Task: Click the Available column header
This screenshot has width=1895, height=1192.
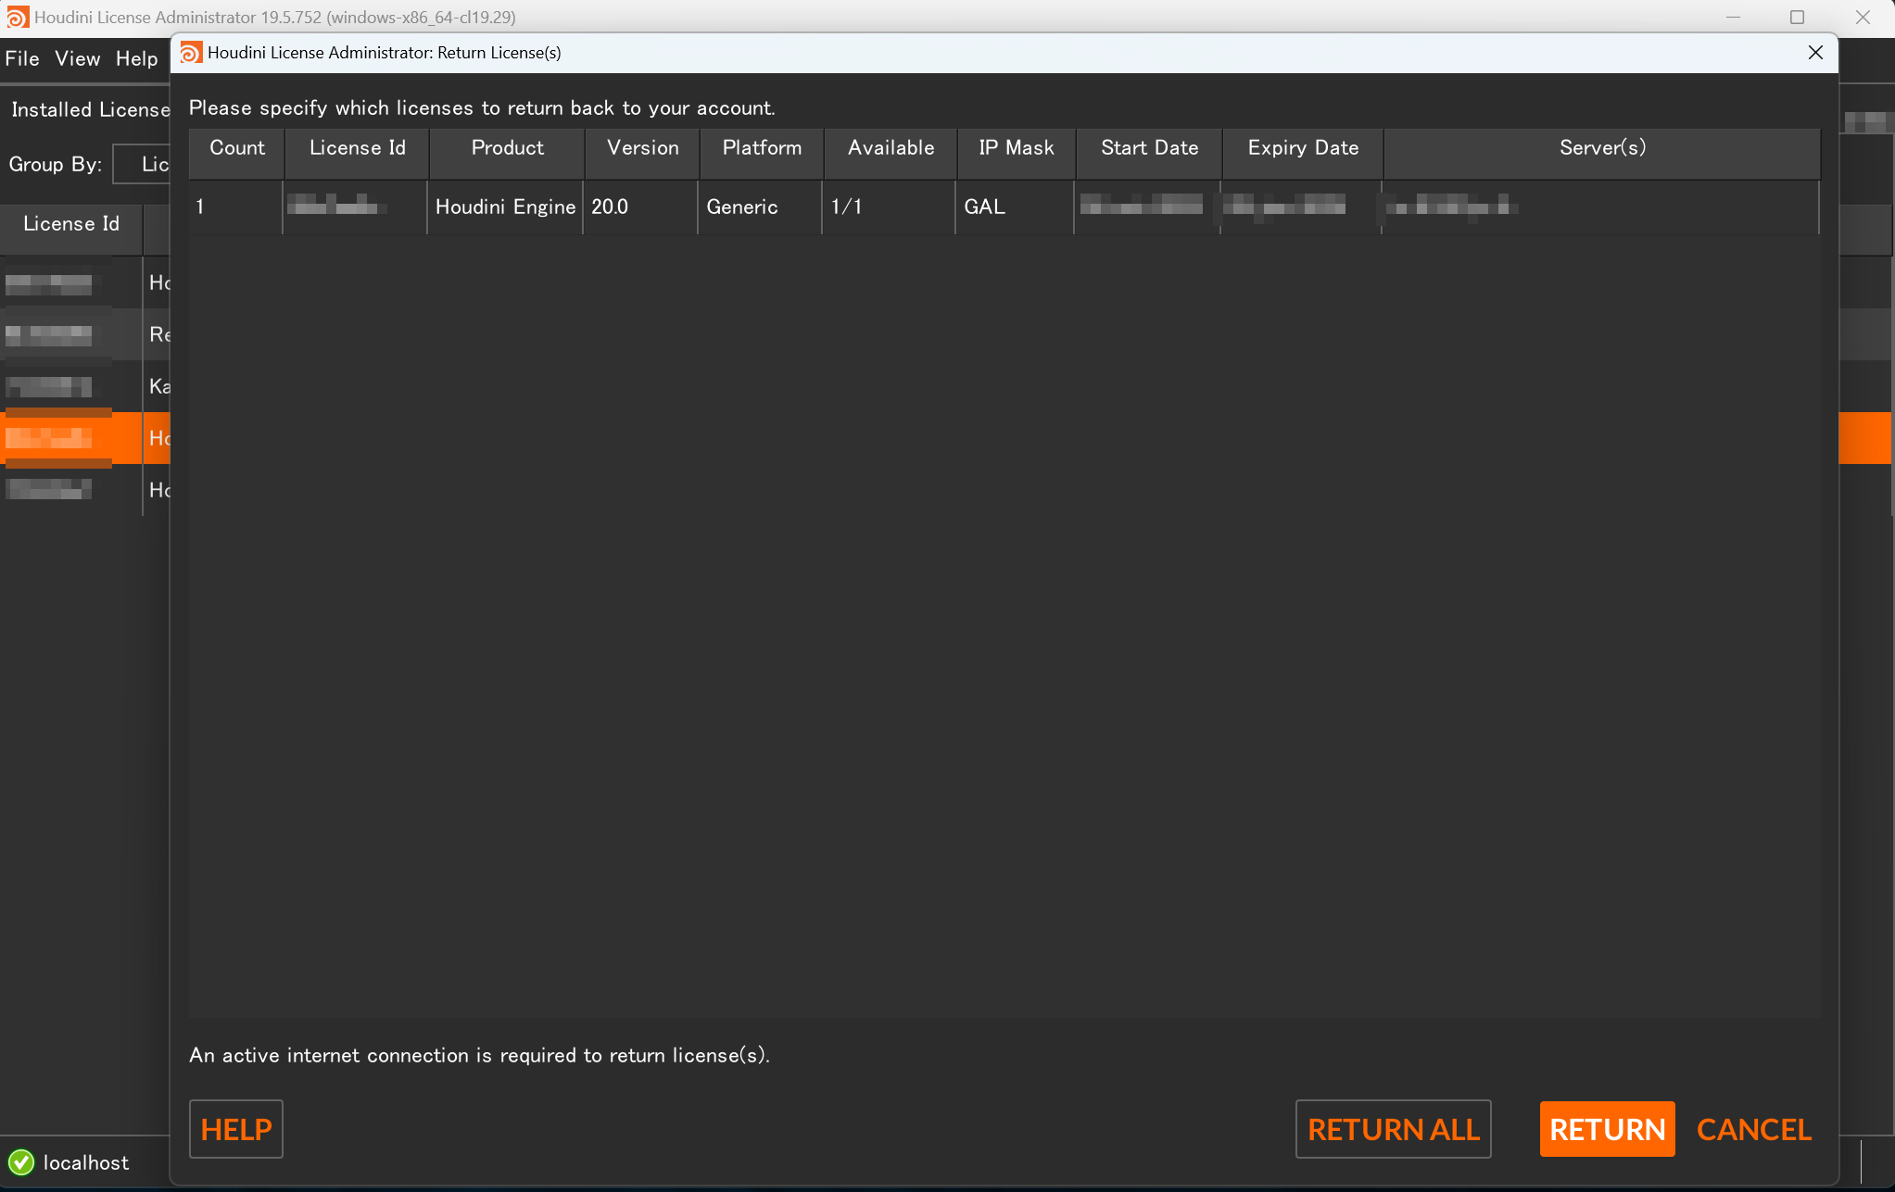Action: 891,148
